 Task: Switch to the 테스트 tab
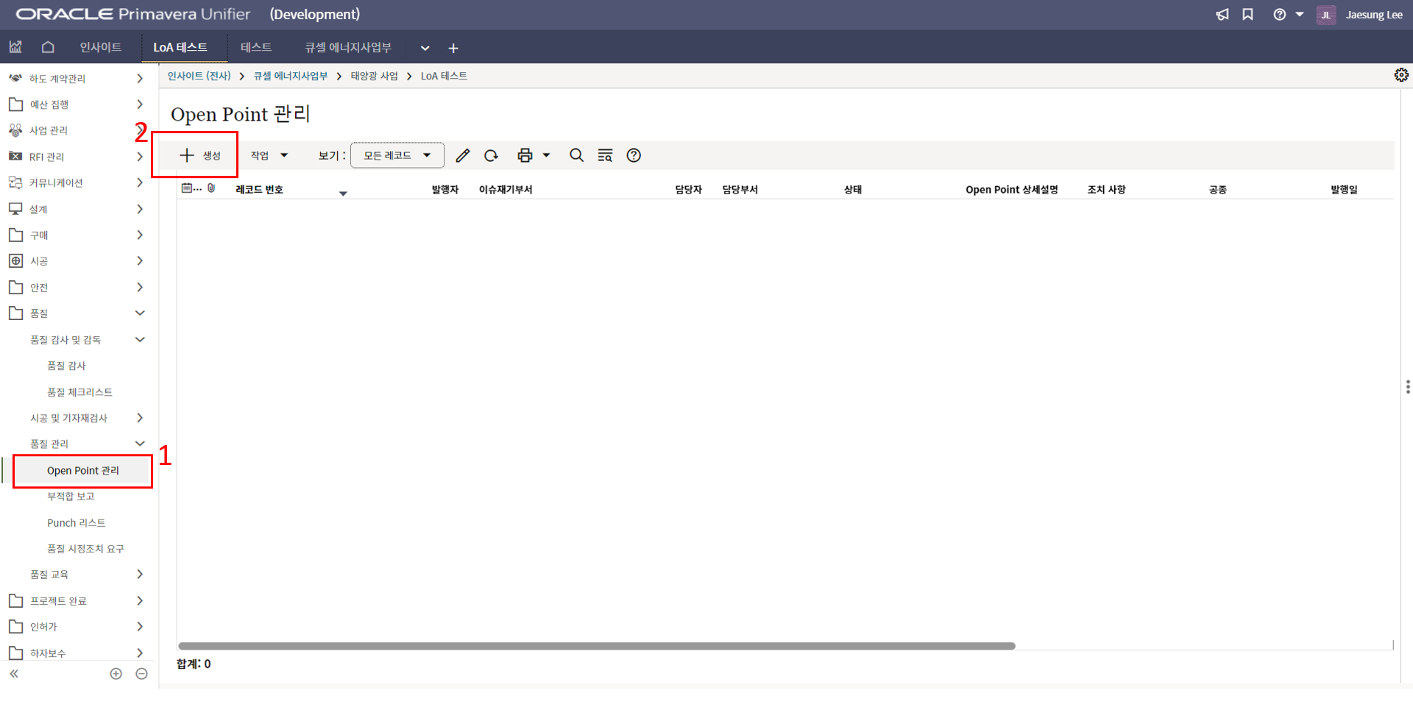pos(256,48)
